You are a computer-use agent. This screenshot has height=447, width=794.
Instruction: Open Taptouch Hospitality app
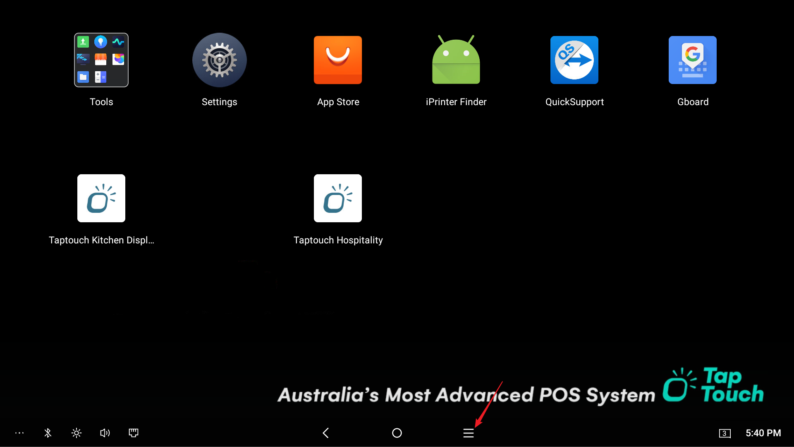pos(337,198)
